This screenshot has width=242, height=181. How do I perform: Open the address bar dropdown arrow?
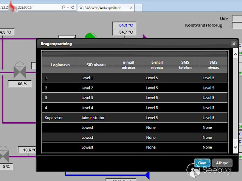(x=68, y=7)
